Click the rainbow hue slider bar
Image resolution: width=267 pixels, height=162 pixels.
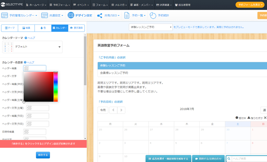[56, 87]
